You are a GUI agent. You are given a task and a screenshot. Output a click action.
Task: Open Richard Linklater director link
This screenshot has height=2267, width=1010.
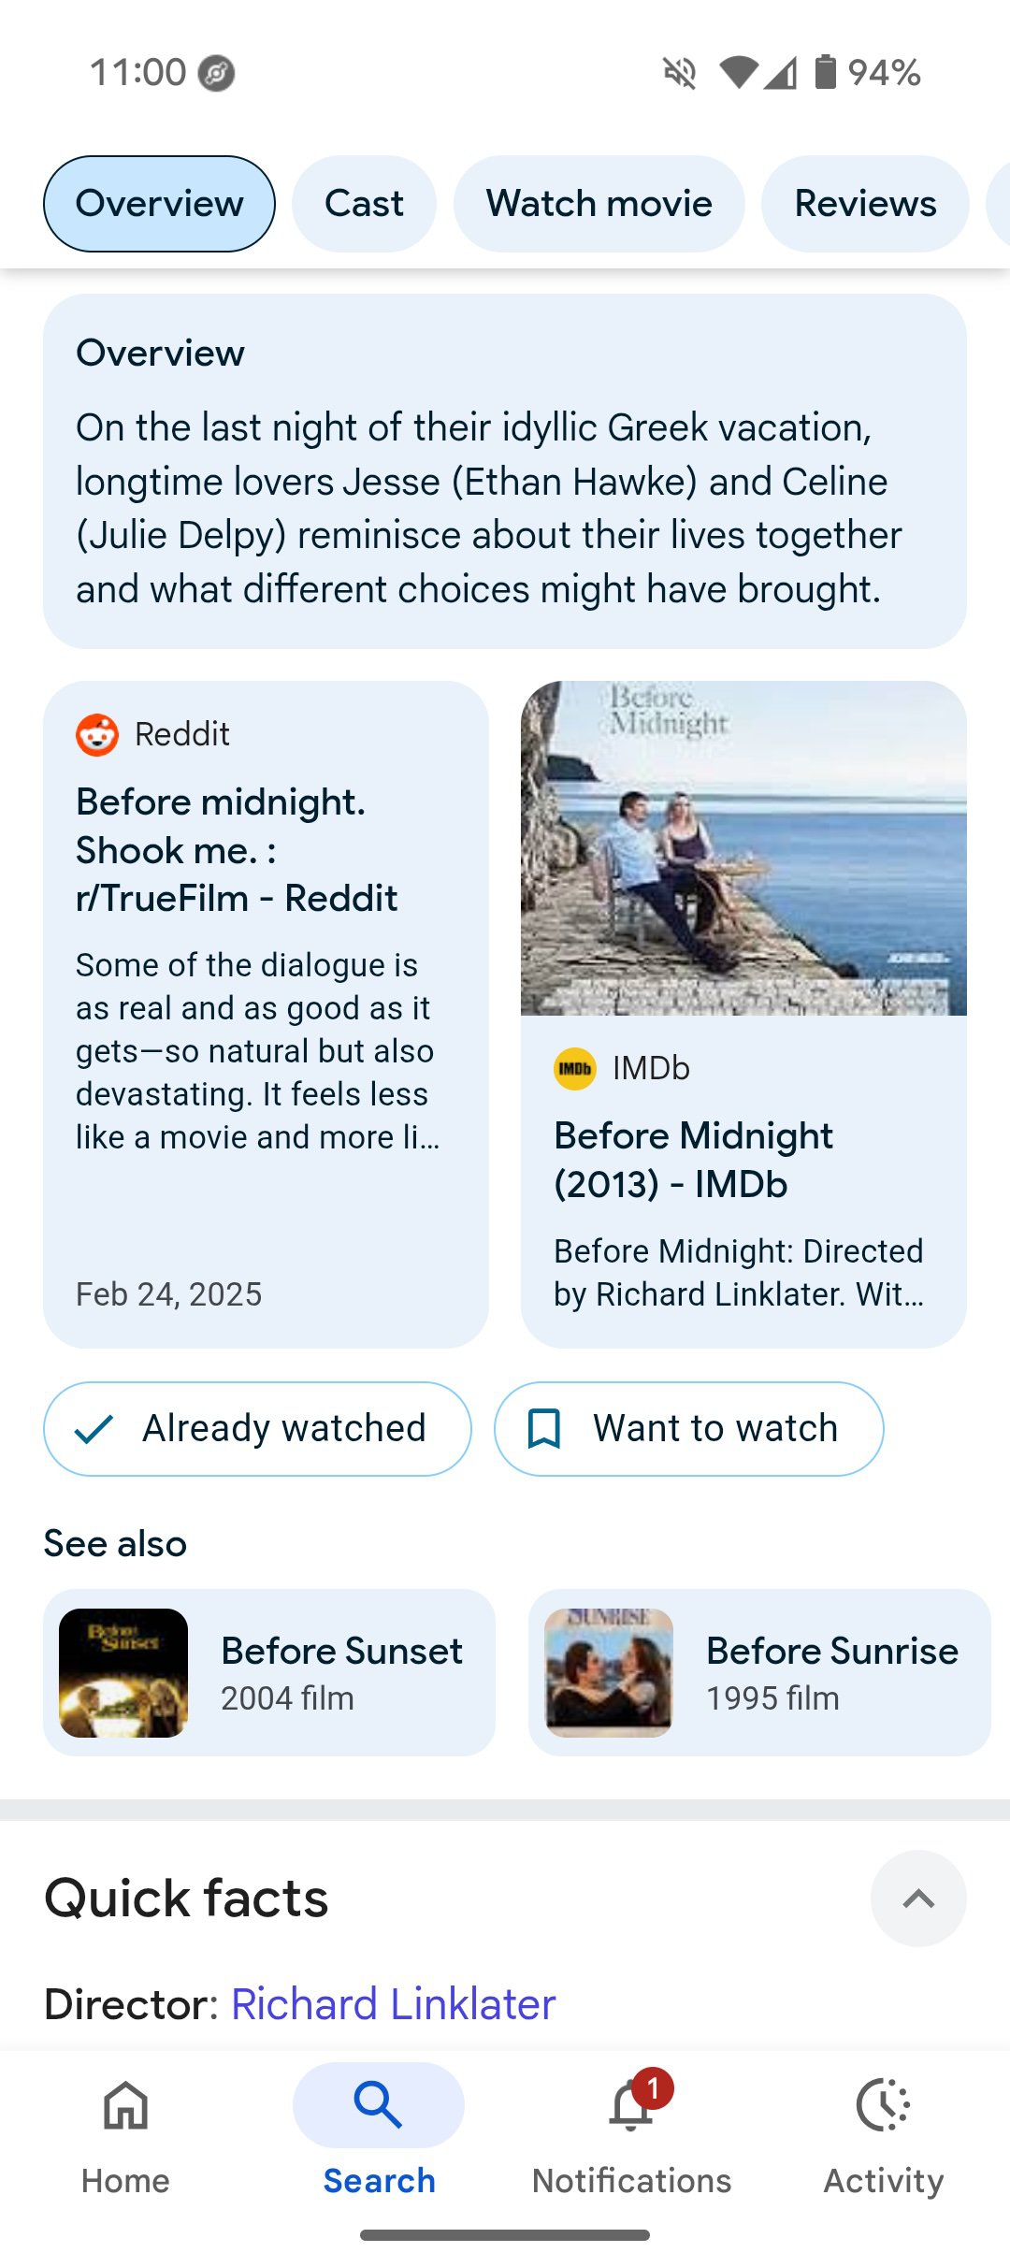393,2004
